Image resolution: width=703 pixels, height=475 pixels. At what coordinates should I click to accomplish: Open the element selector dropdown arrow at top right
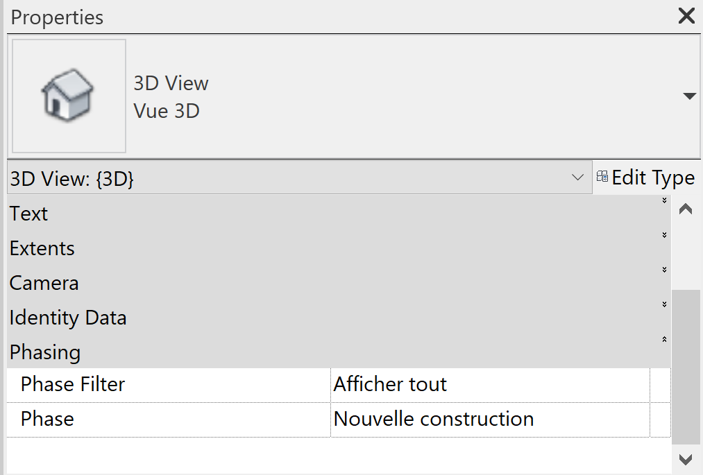point(689,95)
